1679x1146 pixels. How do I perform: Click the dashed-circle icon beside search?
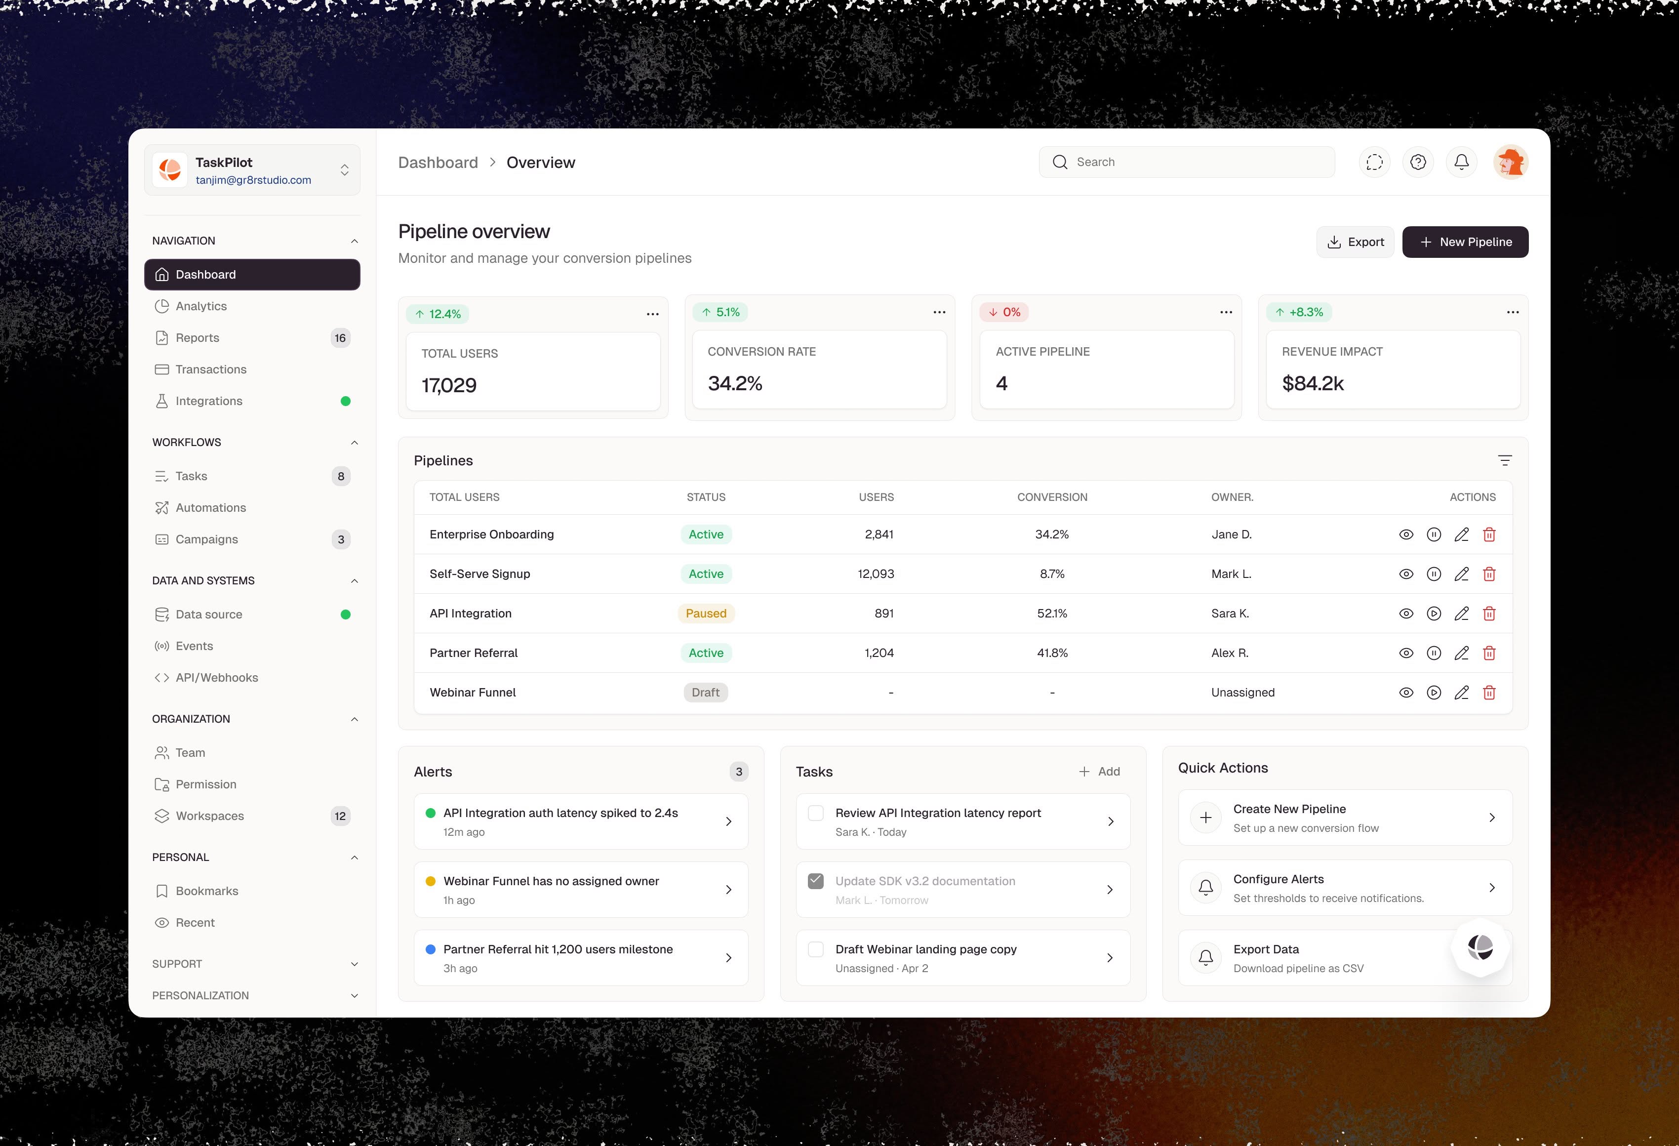pyautogui.click(x=1374, y=162)
